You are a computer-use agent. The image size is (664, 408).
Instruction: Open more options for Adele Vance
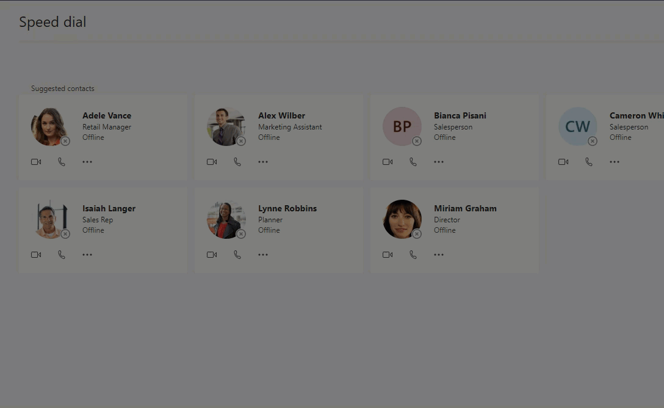click(87, 162)
